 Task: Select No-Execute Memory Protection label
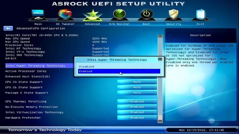coord(32,107)
